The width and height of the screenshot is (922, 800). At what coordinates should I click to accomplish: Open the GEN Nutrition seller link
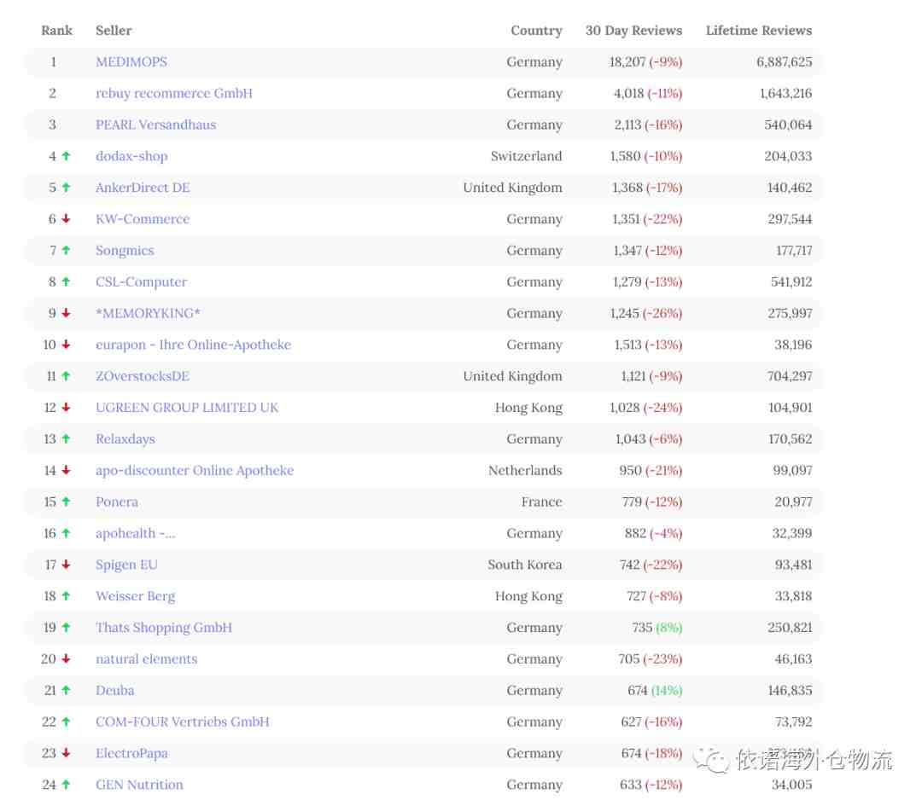(139, 785)
